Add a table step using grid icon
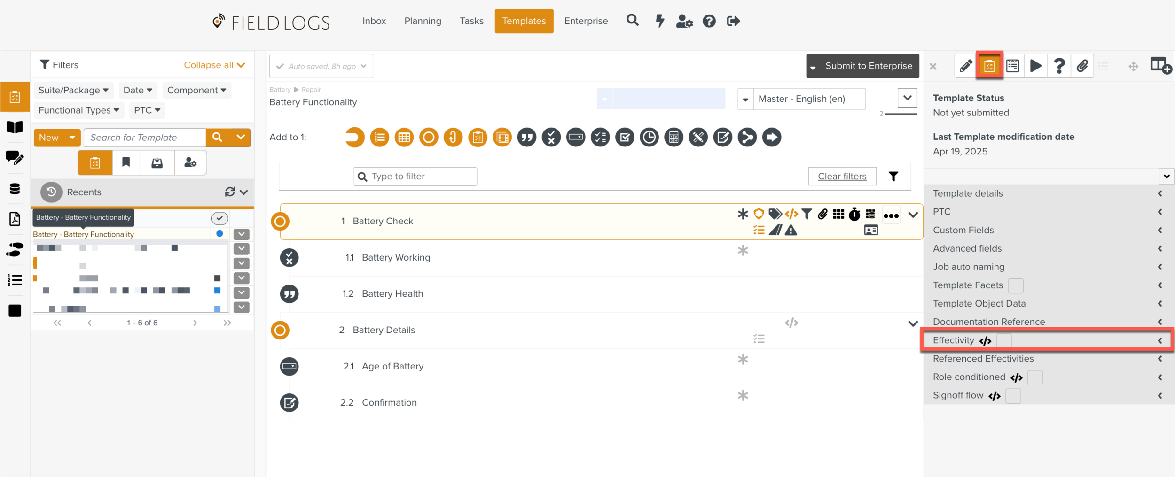 404,138
